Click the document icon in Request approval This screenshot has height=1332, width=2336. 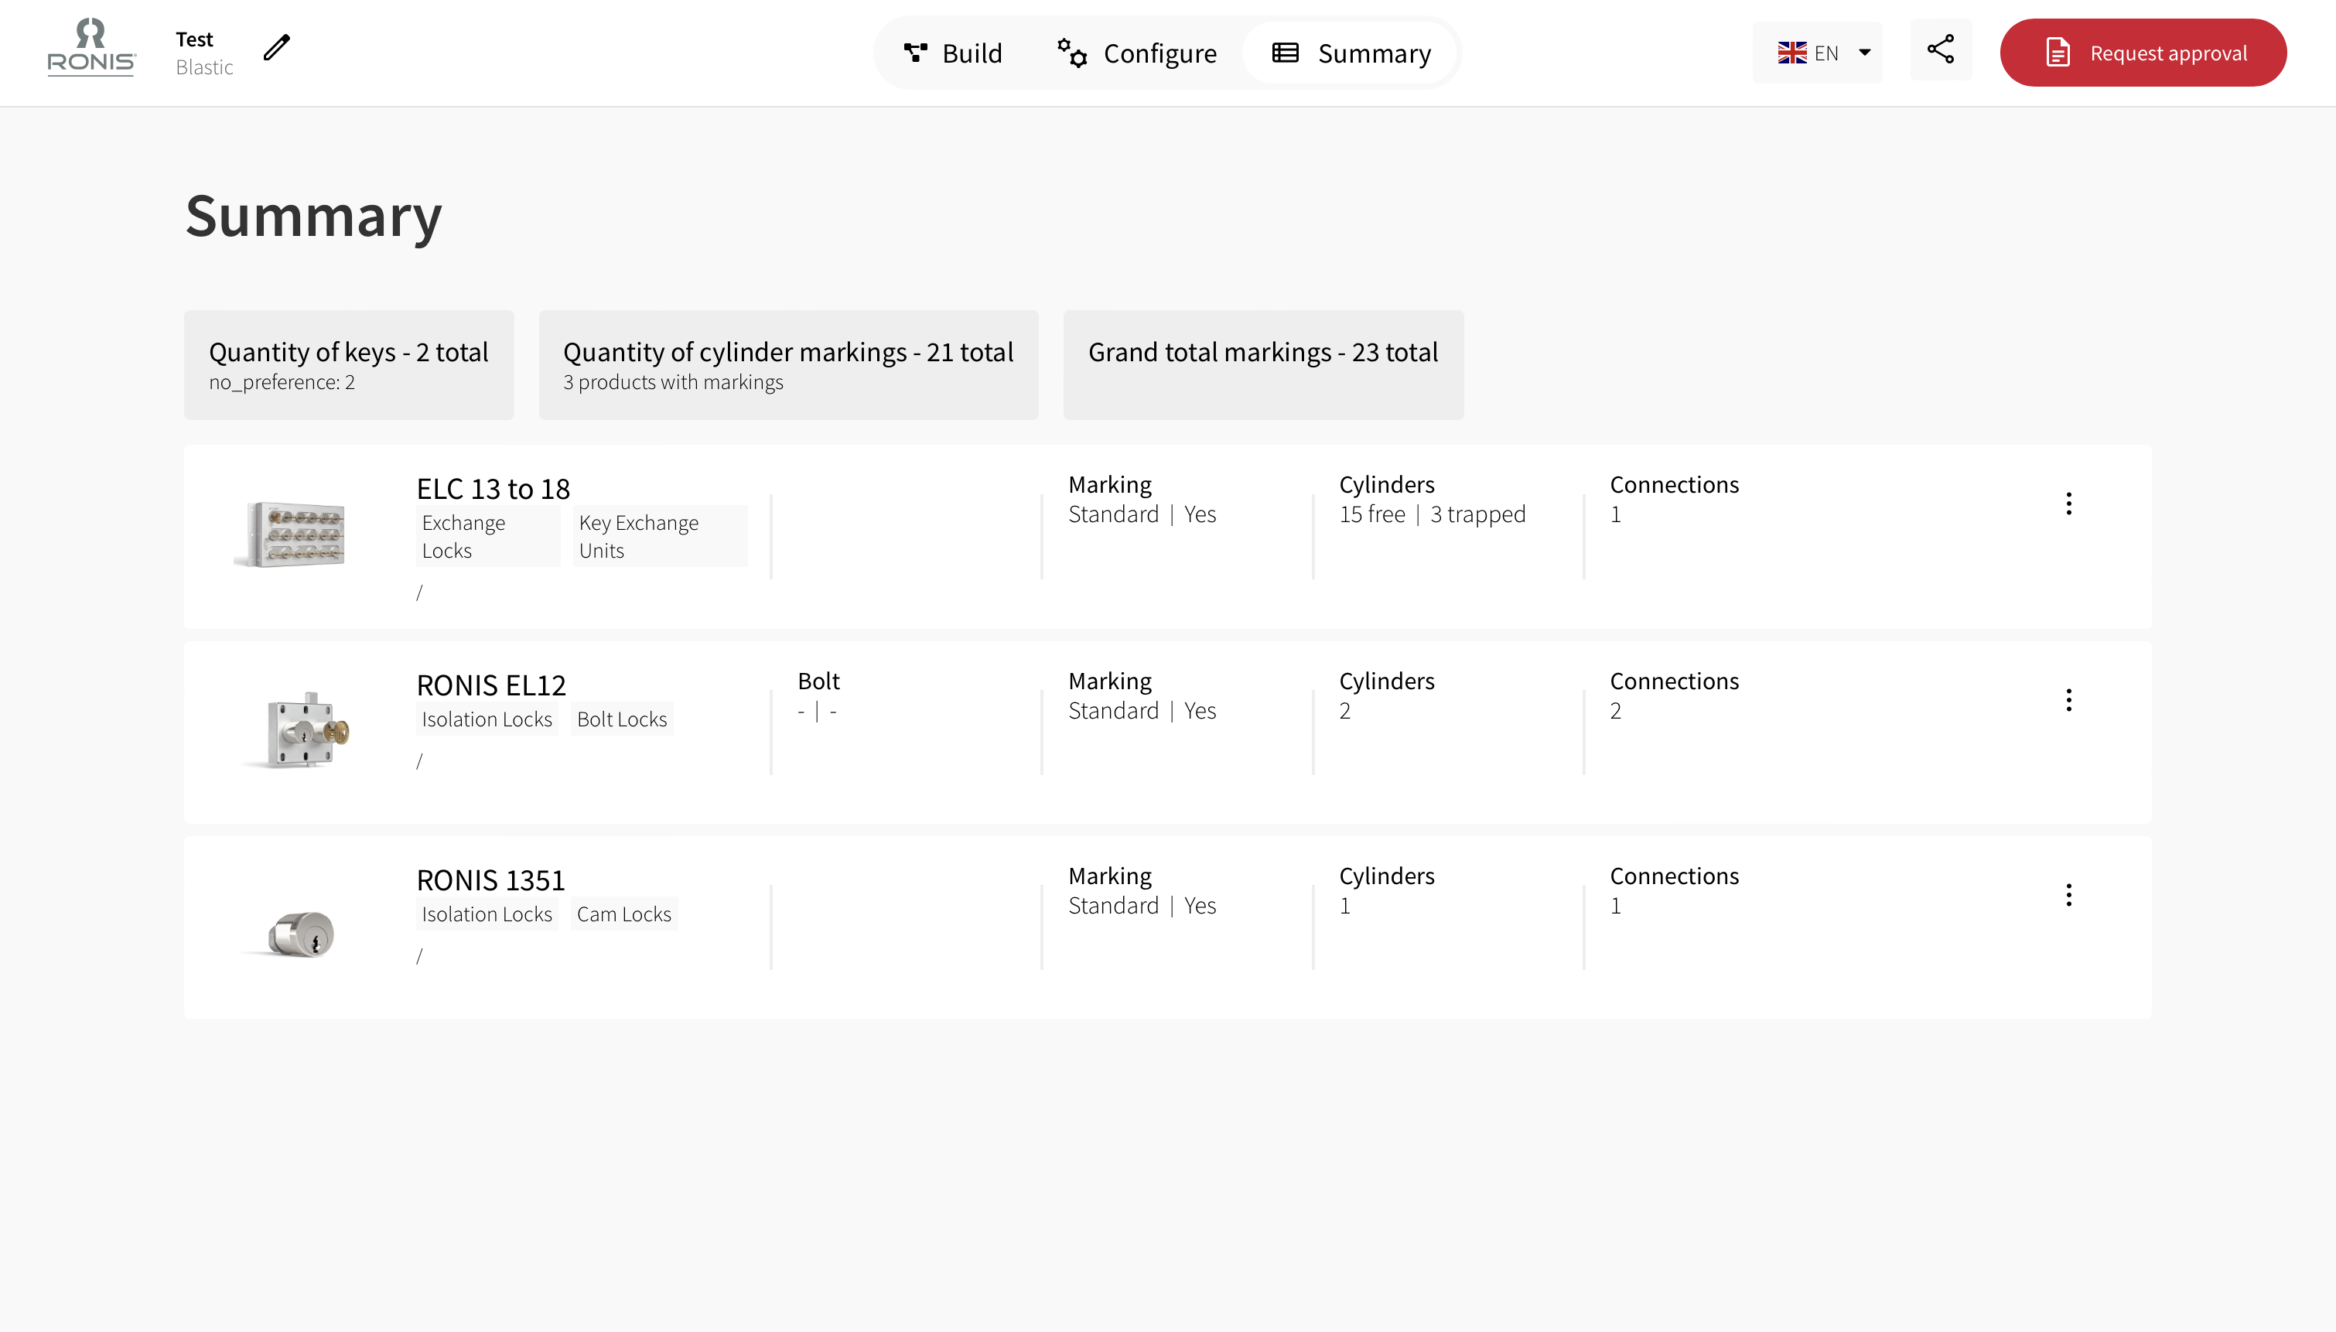(2057, 53)
